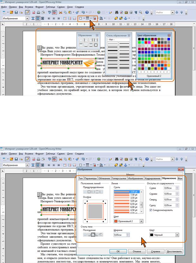Switch to Обтекание tab

[x=104, y=178]
